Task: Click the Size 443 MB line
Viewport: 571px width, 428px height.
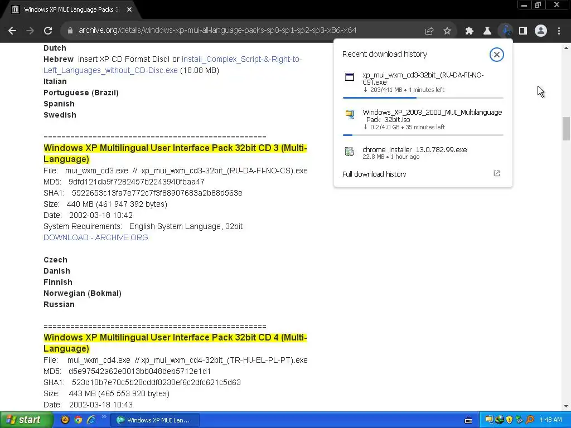Action: (107, 394)
